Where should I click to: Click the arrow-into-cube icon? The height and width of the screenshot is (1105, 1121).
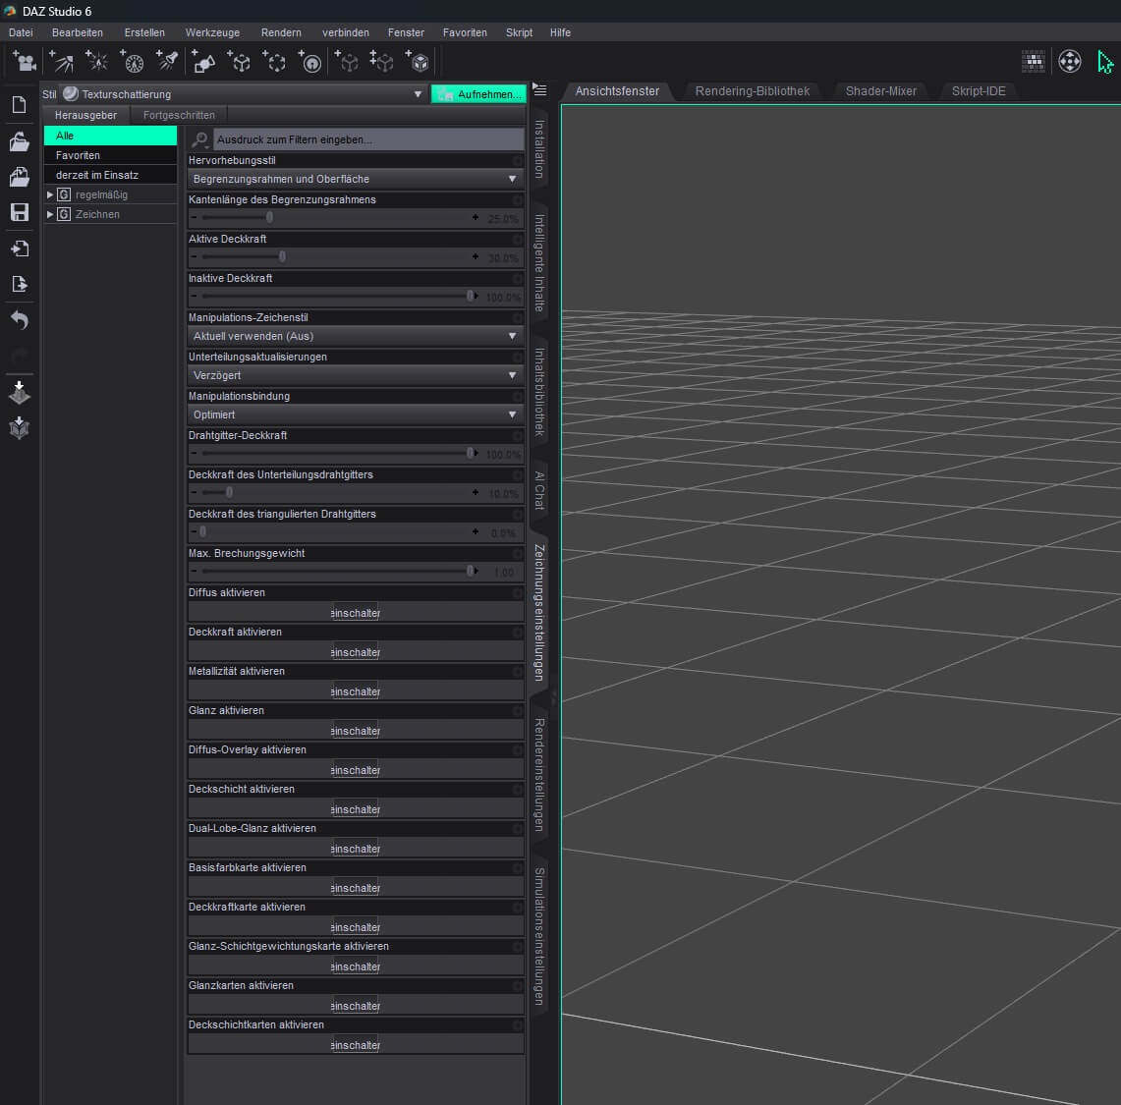click(x=20, y=428)
